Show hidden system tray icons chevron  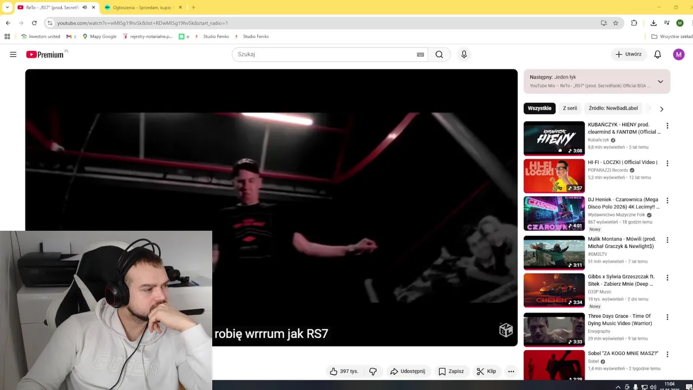(618, 387)
